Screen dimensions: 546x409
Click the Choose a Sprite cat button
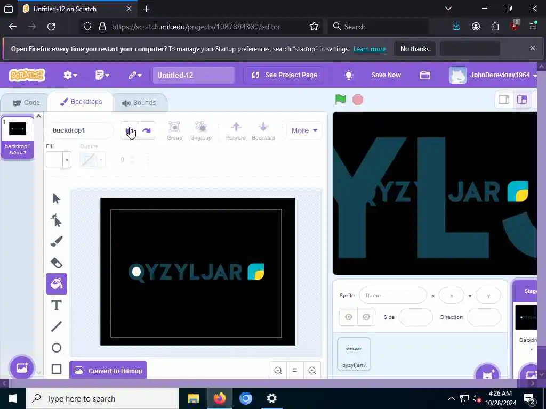coord(487,373)
